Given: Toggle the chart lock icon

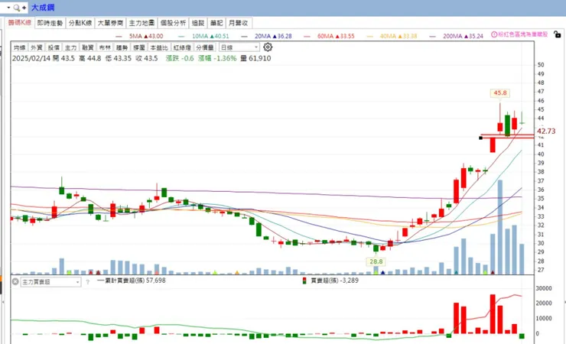Looking at the screenshot, I should click(558, 34).
